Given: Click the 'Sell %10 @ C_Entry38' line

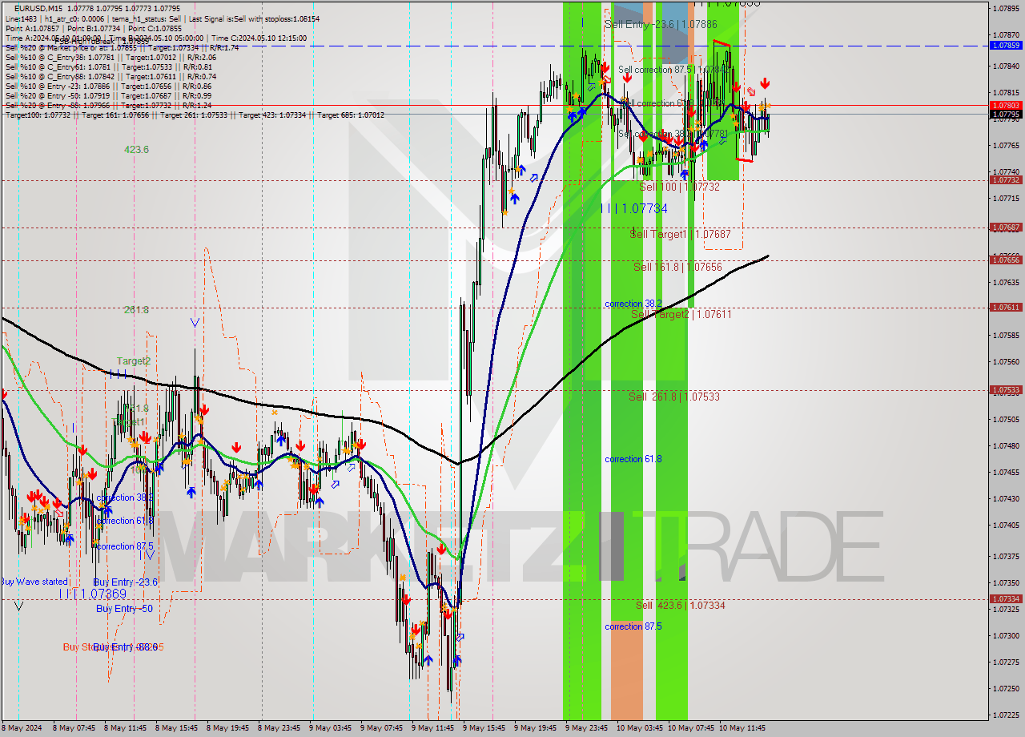Looking at the screenshot, I should [111, 57].
